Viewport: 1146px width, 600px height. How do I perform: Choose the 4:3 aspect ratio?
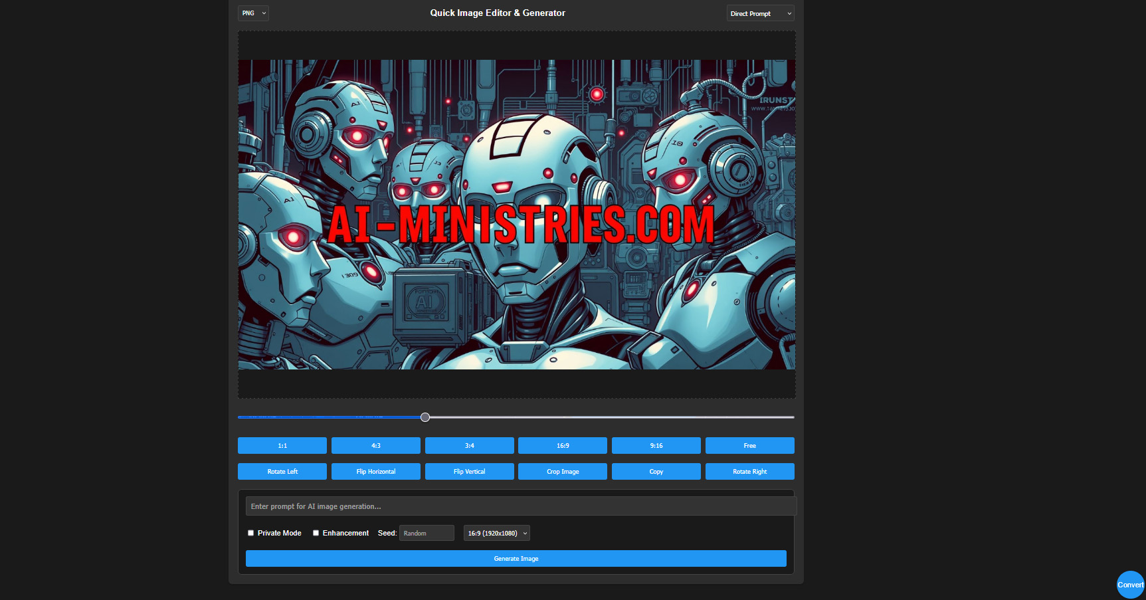coord(376,445)
